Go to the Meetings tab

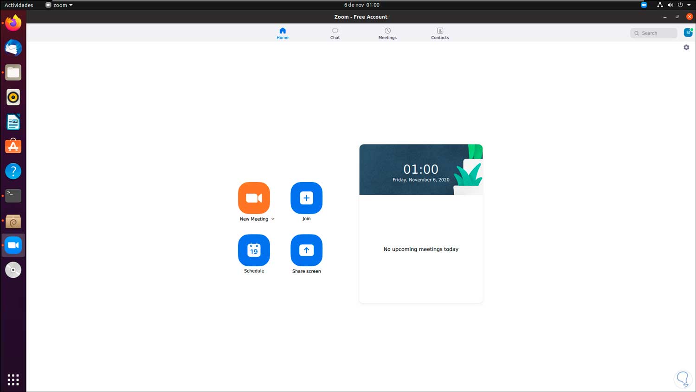[387, 33]
